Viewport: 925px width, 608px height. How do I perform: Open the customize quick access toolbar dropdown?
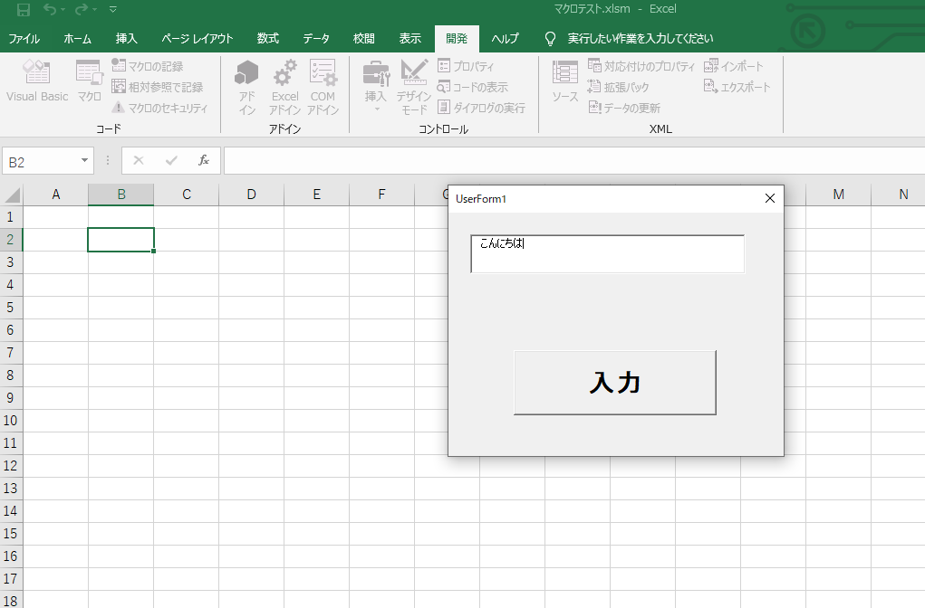click(113, 9)
